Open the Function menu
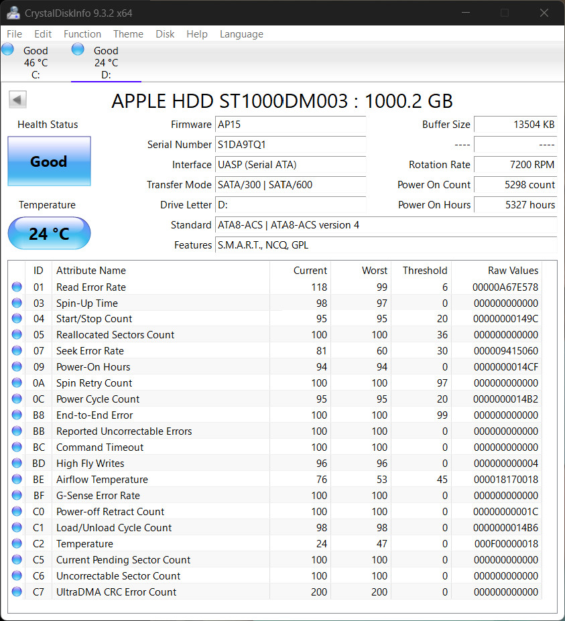 (x=82, y=34)
